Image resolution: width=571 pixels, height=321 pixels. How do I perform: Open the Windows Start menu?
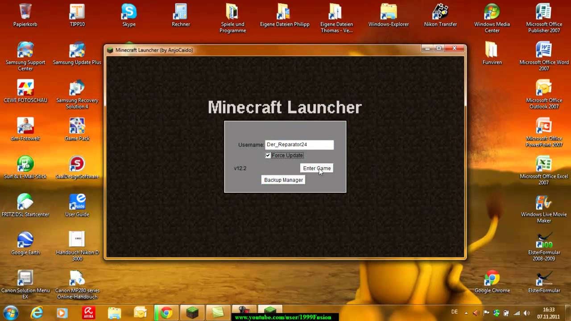10,313
